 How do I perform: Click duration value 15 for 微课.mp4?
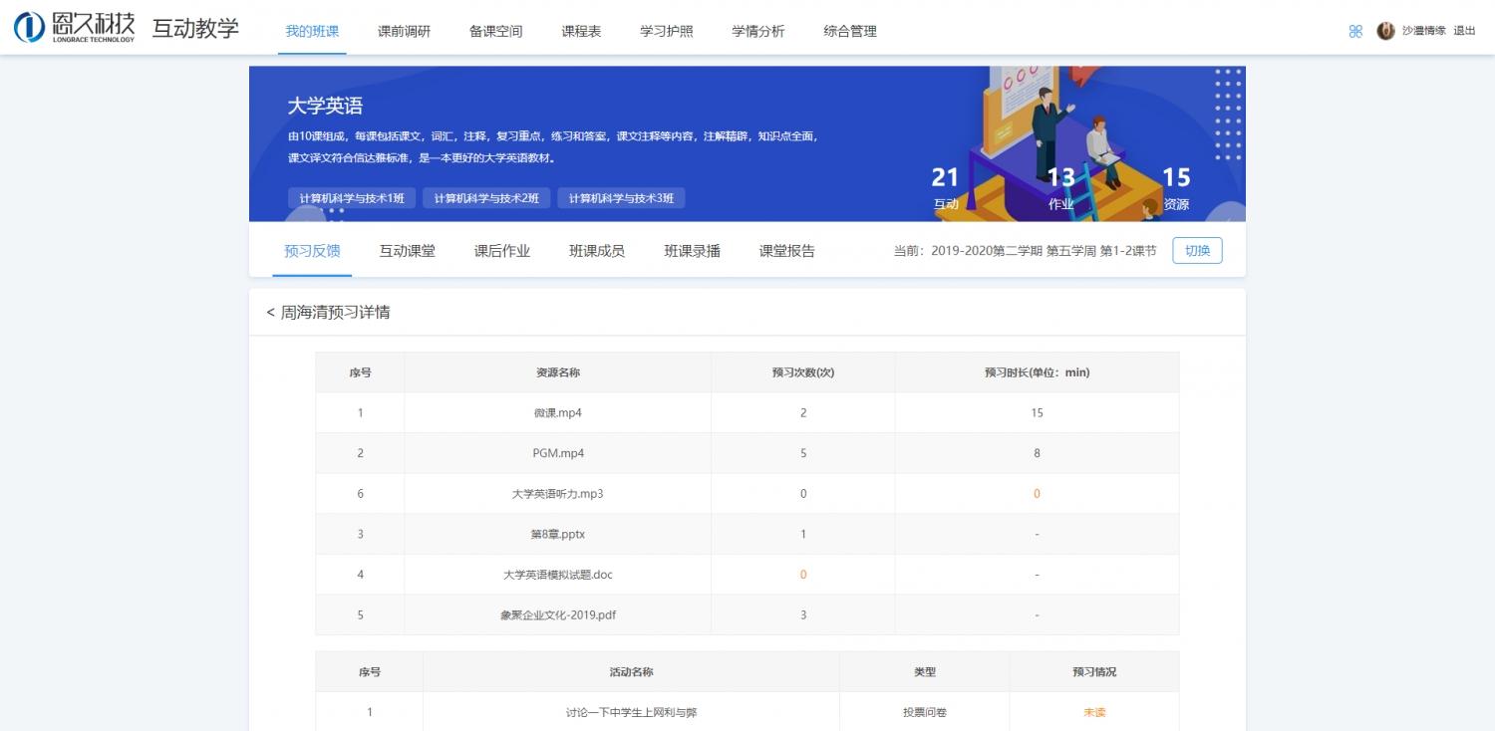pos(1037,413)
